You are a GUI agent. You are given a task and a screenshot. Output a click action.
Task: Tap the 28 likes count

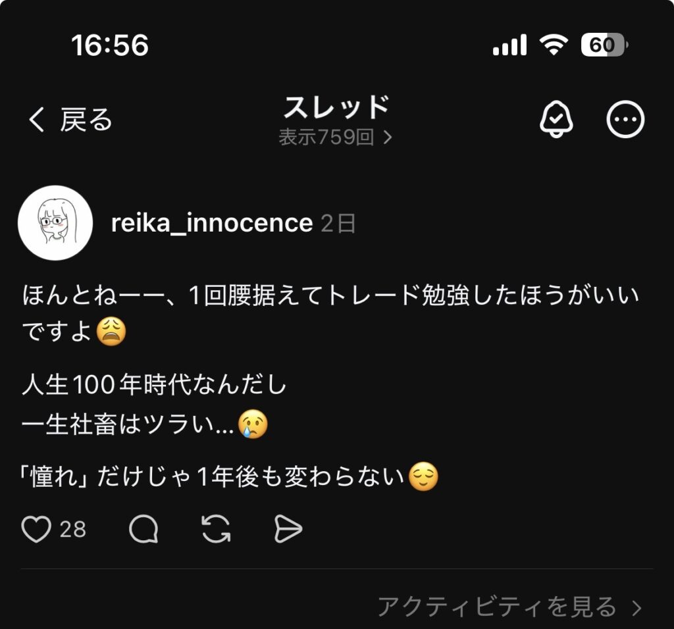pyautogui.click(x=73, y=529)
